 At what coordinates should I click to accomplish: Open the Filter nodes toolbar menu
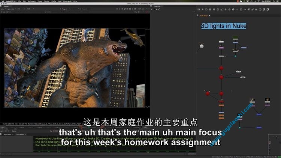click(x=218, y=9)
